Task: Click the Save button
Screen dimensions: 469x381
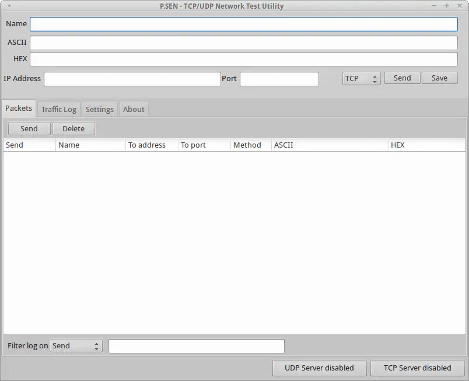Action: [439, 78]
